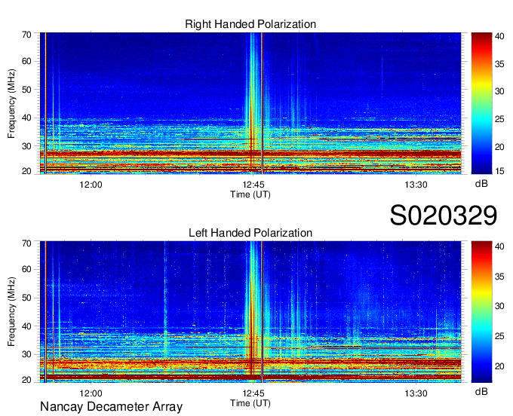Click the '30' frequency tick on bottom plot
The width and height of the screenshot is (513, 416).
[x=26, y=354]
